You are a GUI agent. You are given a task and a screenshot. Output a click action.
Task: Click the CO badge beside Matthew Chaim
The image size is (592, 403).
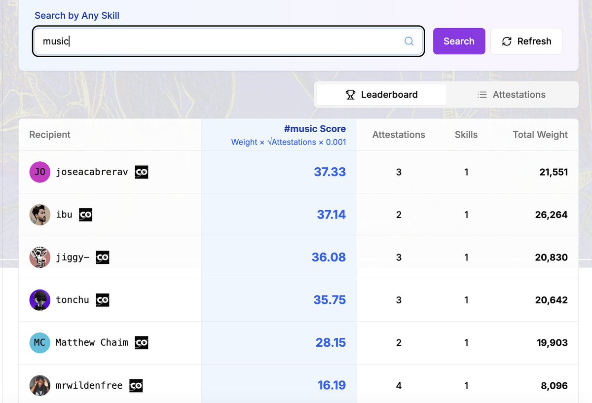coord(142,342)
